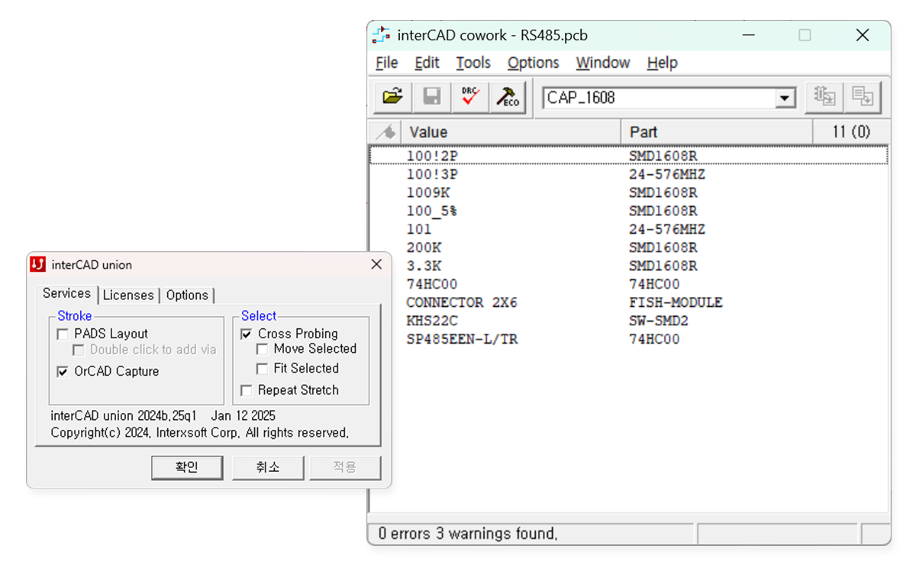The width and height of the screenshot is (916, 565).
Task: Open the Help menu
Action: [x=662, y=63]
